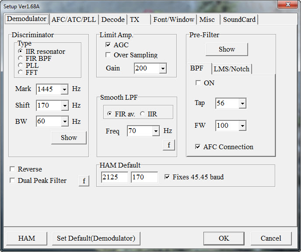Click the Set Default(Demodulator) button
This screenshot has height=252, width=301.
point(96,238)
